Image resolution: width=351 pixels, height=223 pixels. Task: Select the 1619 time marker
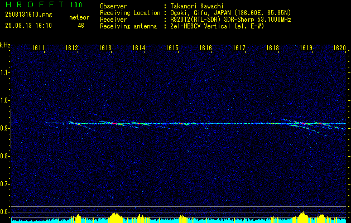pyautogui.click(x=306, y=48)
